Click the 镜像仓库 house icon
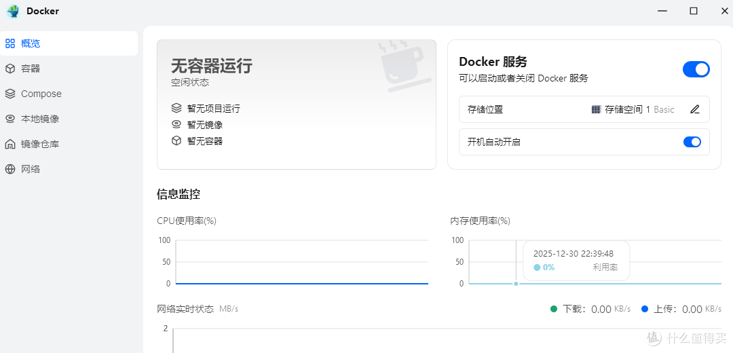Viewport: 733px width, 353px height. click(x=10, y=144)
